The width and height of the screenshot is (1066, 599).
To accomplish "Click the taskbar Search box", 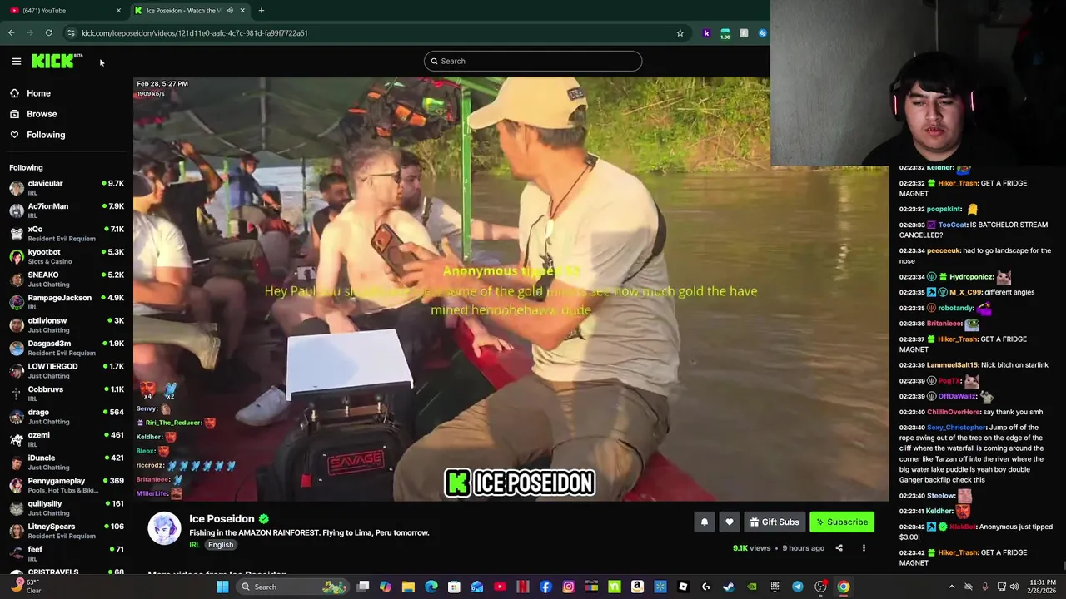I will pos(291,587).
